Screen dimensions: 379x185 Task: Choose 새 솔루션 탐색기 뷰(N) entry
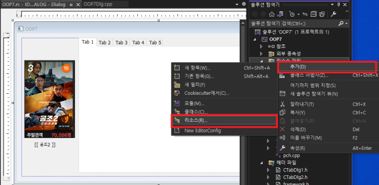click(x=329, y=94)
